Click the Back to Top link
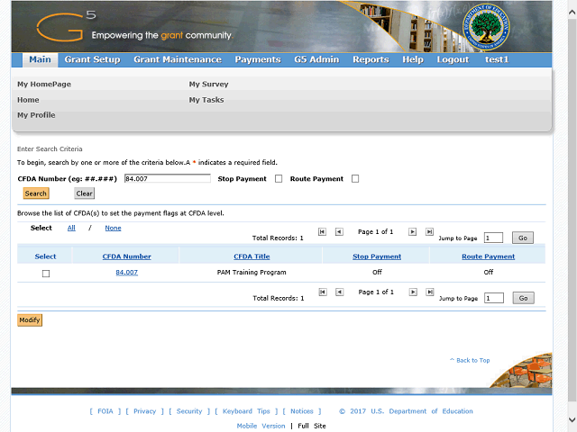The width and height of the screenshot is (577, 432). [x=470, y=360]
